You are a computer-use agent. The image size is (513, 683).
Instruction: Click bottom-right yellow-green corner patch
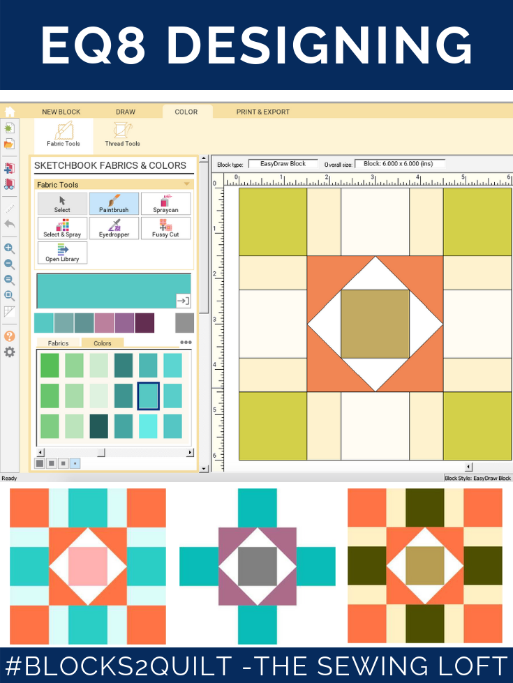tap(477, 426)
